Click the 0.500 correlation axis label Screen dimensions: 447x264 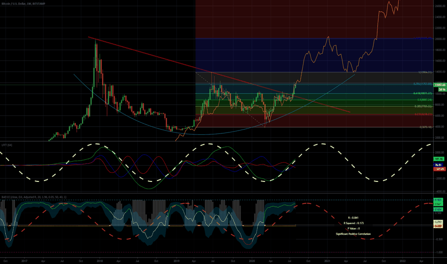pos(438,213)
